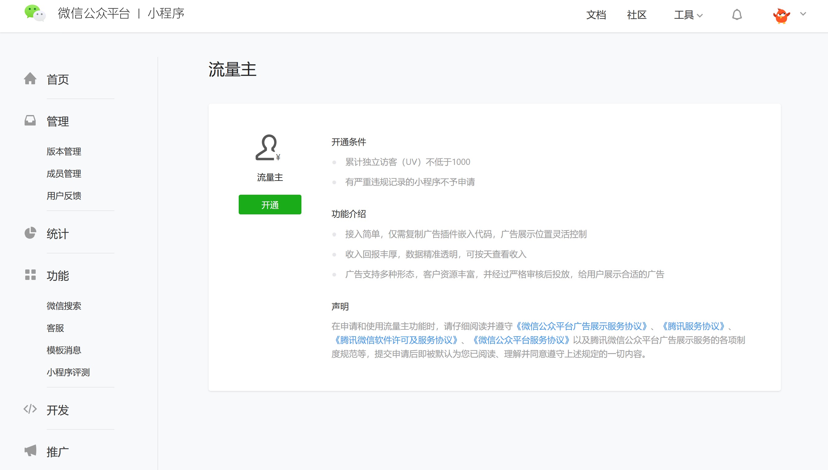The width and height of the screenshot is (828, 470).
Task: Open 用户反馈 page
Action: (x=64, y=196)
